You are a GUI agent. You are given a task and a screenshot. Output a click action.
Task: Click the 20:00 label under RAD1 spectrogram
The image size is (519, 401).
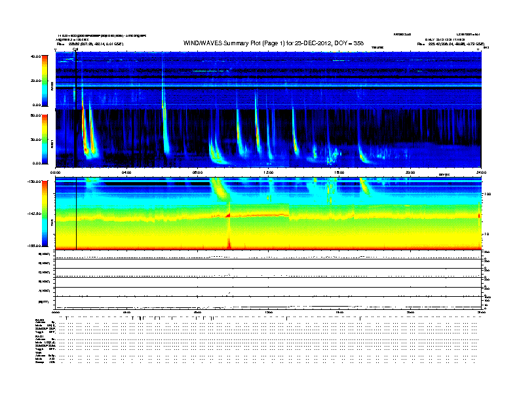(410, 172)
